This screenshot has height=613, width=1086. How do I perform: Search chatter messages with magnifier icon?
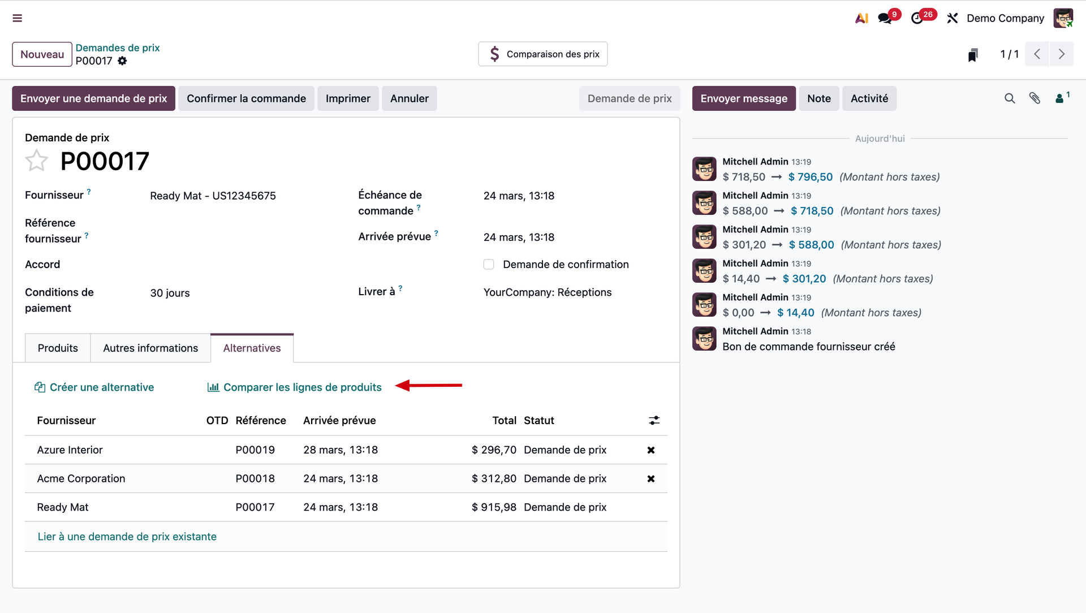pos(1010,98)
